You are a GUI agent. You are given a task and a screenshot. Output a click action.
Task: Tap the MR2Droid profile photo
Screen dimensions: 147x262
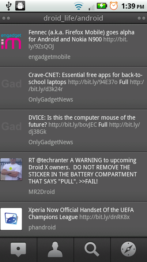[x=11, y=169]
